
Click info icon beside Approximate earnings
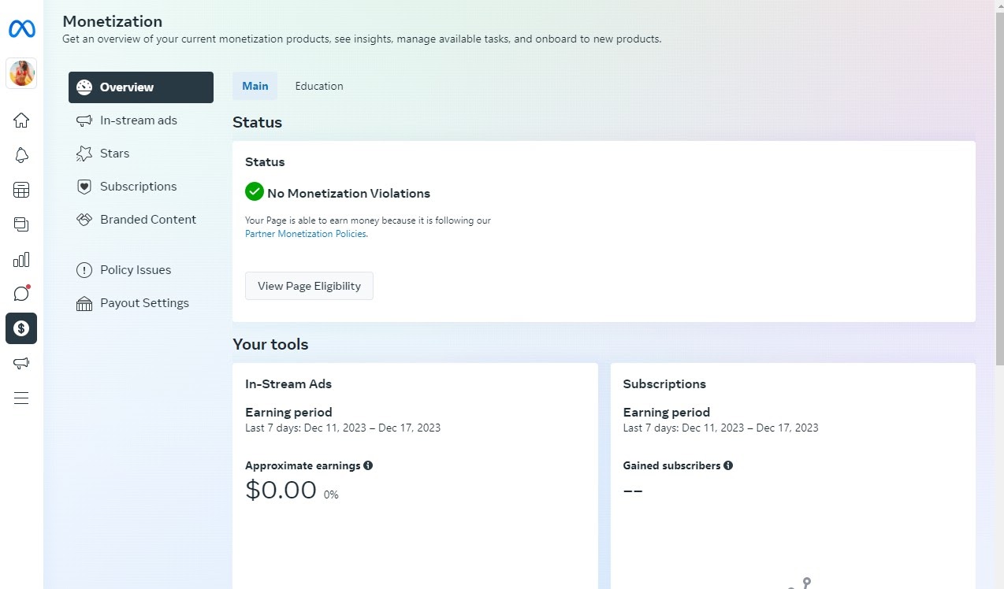click(x=368, y=465)
